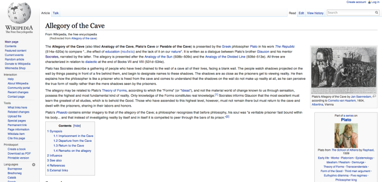Open the Socrates link
Image resolution: width=382 pixels, height=182 pixels.
[52, 57]
